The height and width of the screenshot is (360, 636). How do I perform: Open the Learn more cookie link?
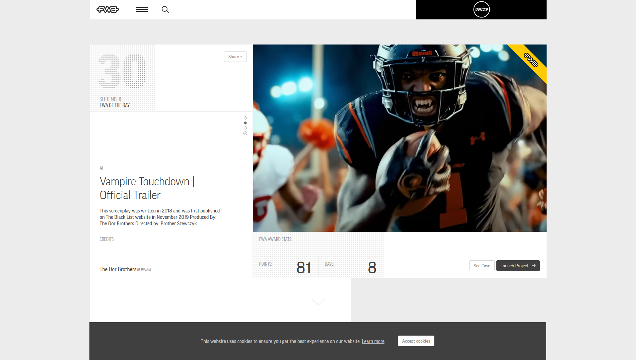[x=373, y=341]
